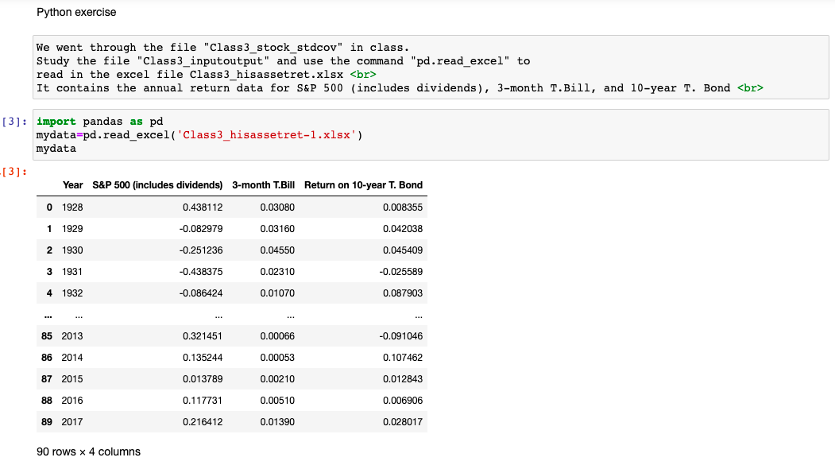This screenshot has height=465, width=835.
Task: Select the Year column header
Action: pyautogui.click(x=73, y=184)
